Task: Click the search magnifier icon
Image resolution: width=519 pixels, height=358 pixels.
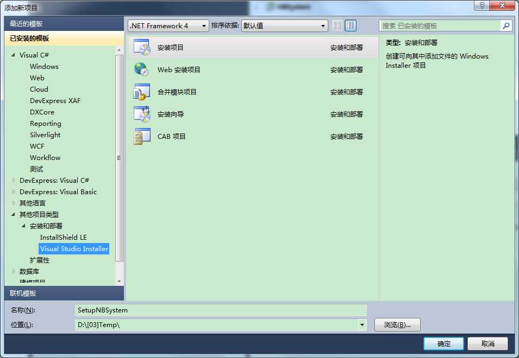Action: click(x=506, y=25)
